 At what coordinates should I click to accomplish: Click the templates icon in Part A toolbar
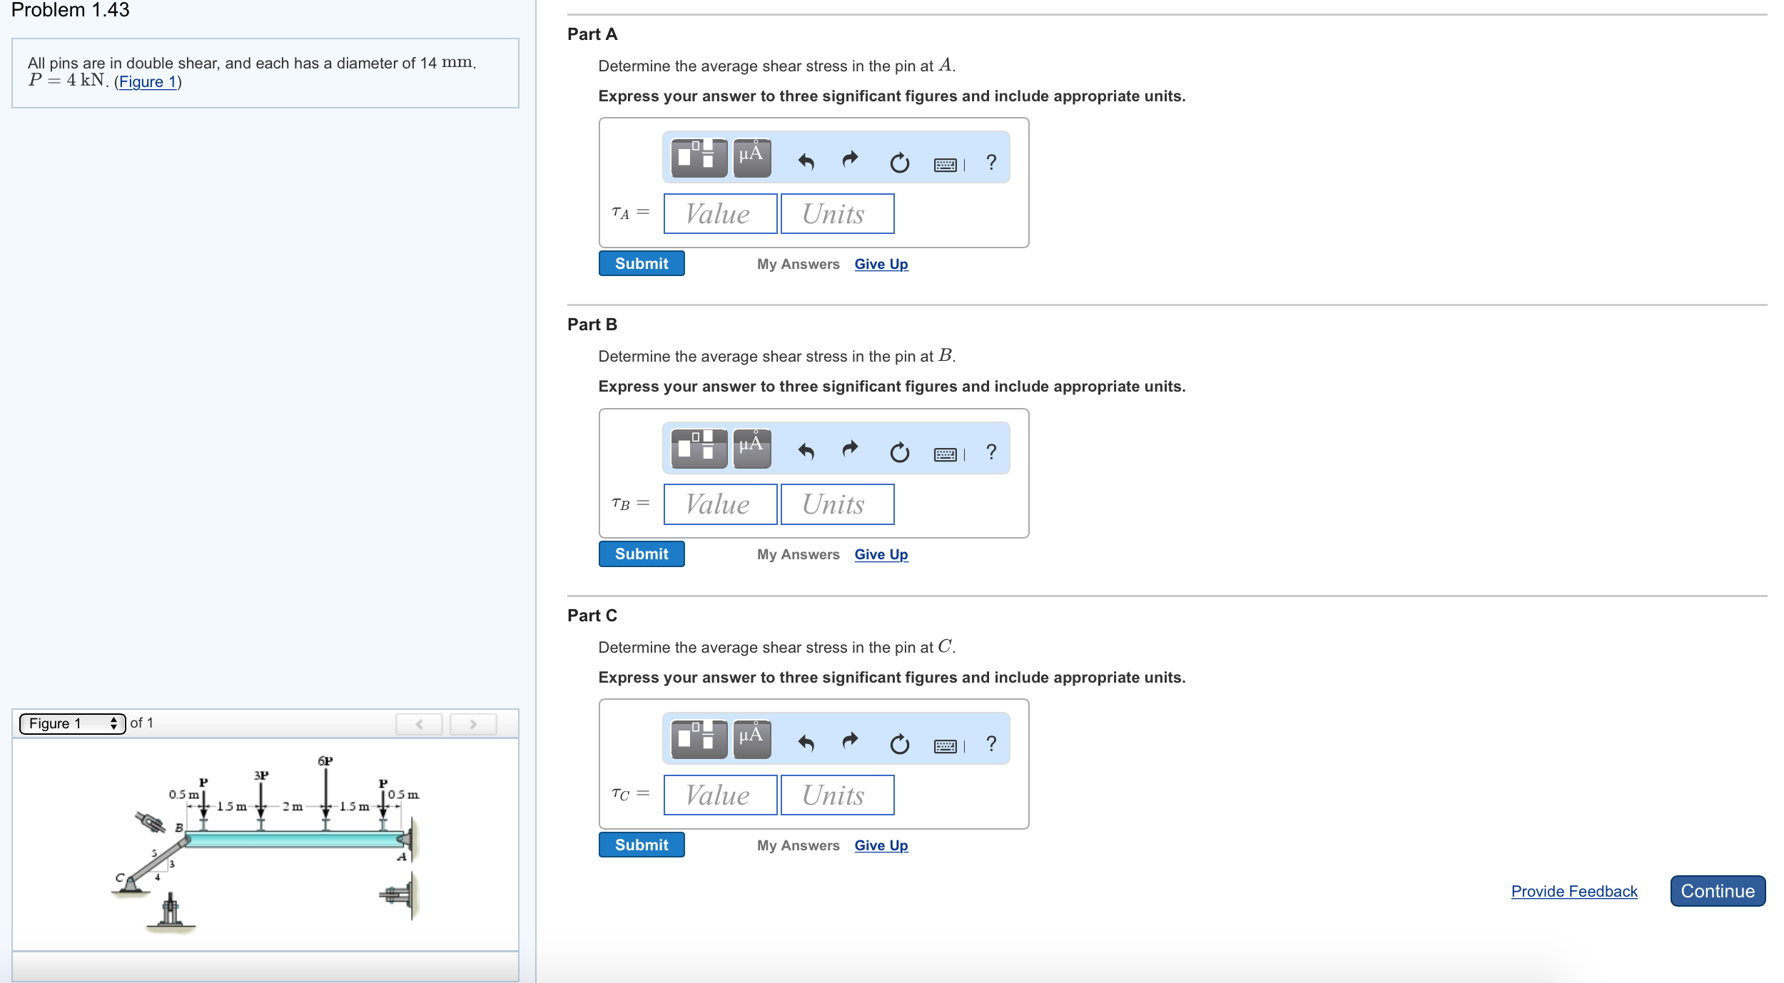tap(699, 158)
